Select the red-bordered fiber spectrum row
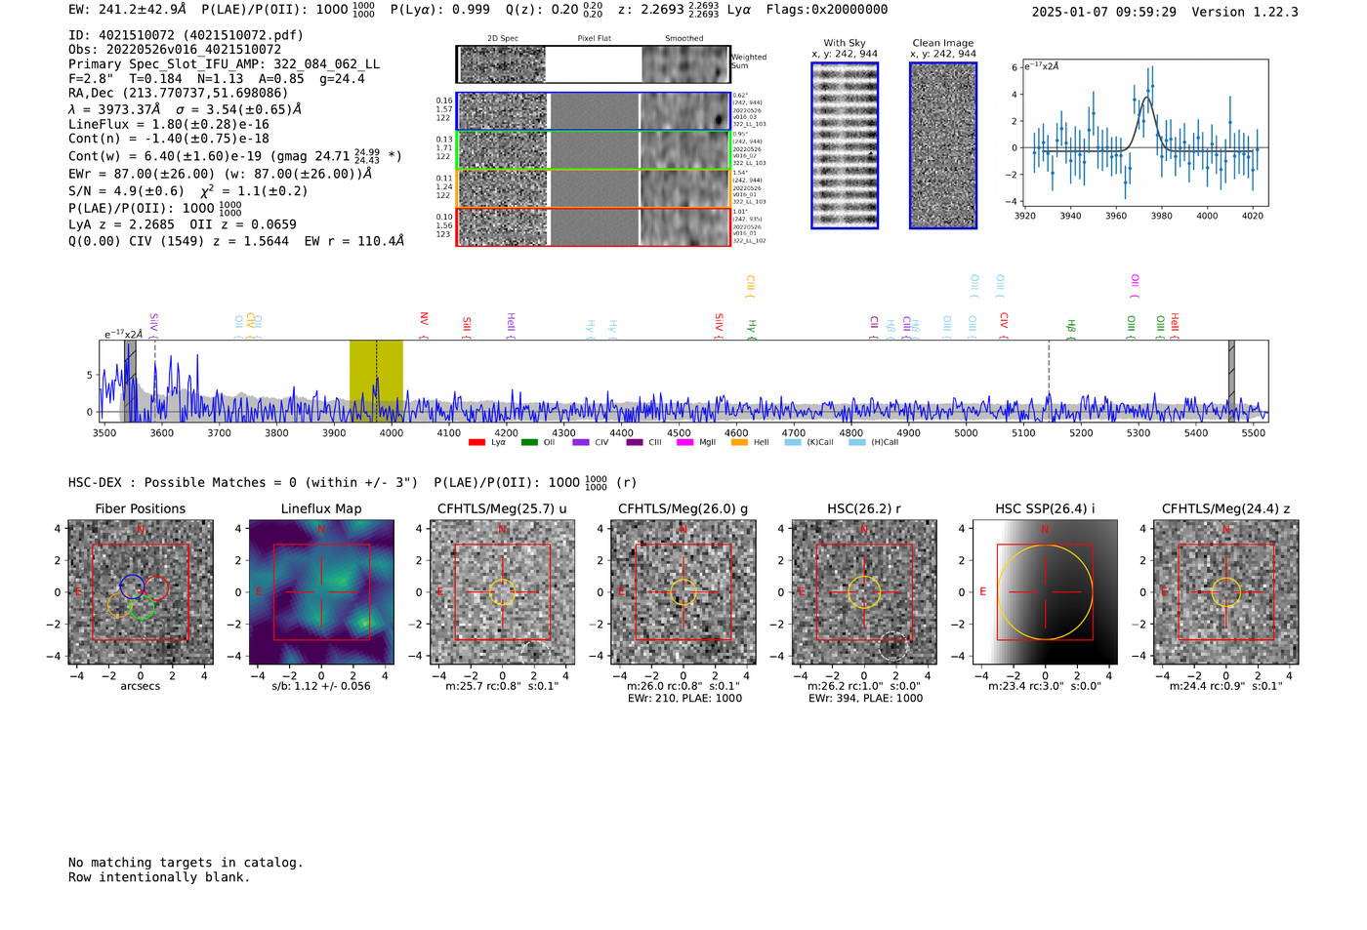The width and height of the screenshot is (1367, 930). (594, 226)
